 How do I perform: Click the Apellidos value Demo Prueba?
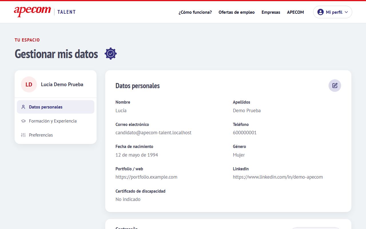(x=247, y=110)
